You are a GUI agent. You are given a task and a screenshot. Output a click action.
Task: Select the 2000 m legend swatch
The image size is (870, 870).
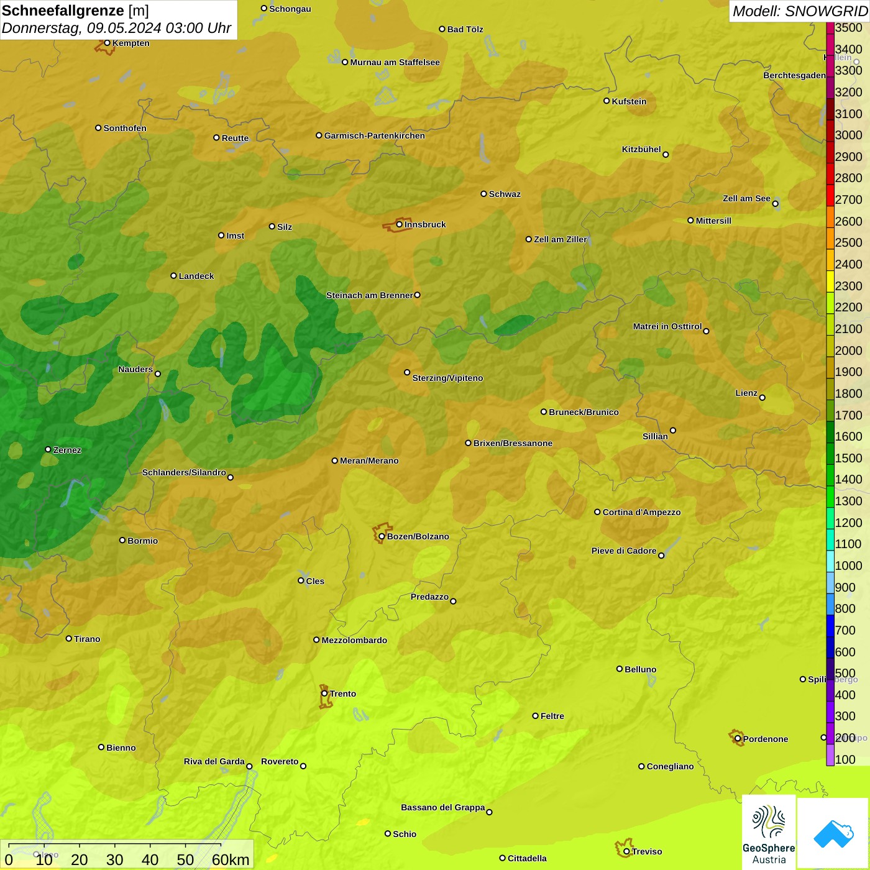click(830, 346)
